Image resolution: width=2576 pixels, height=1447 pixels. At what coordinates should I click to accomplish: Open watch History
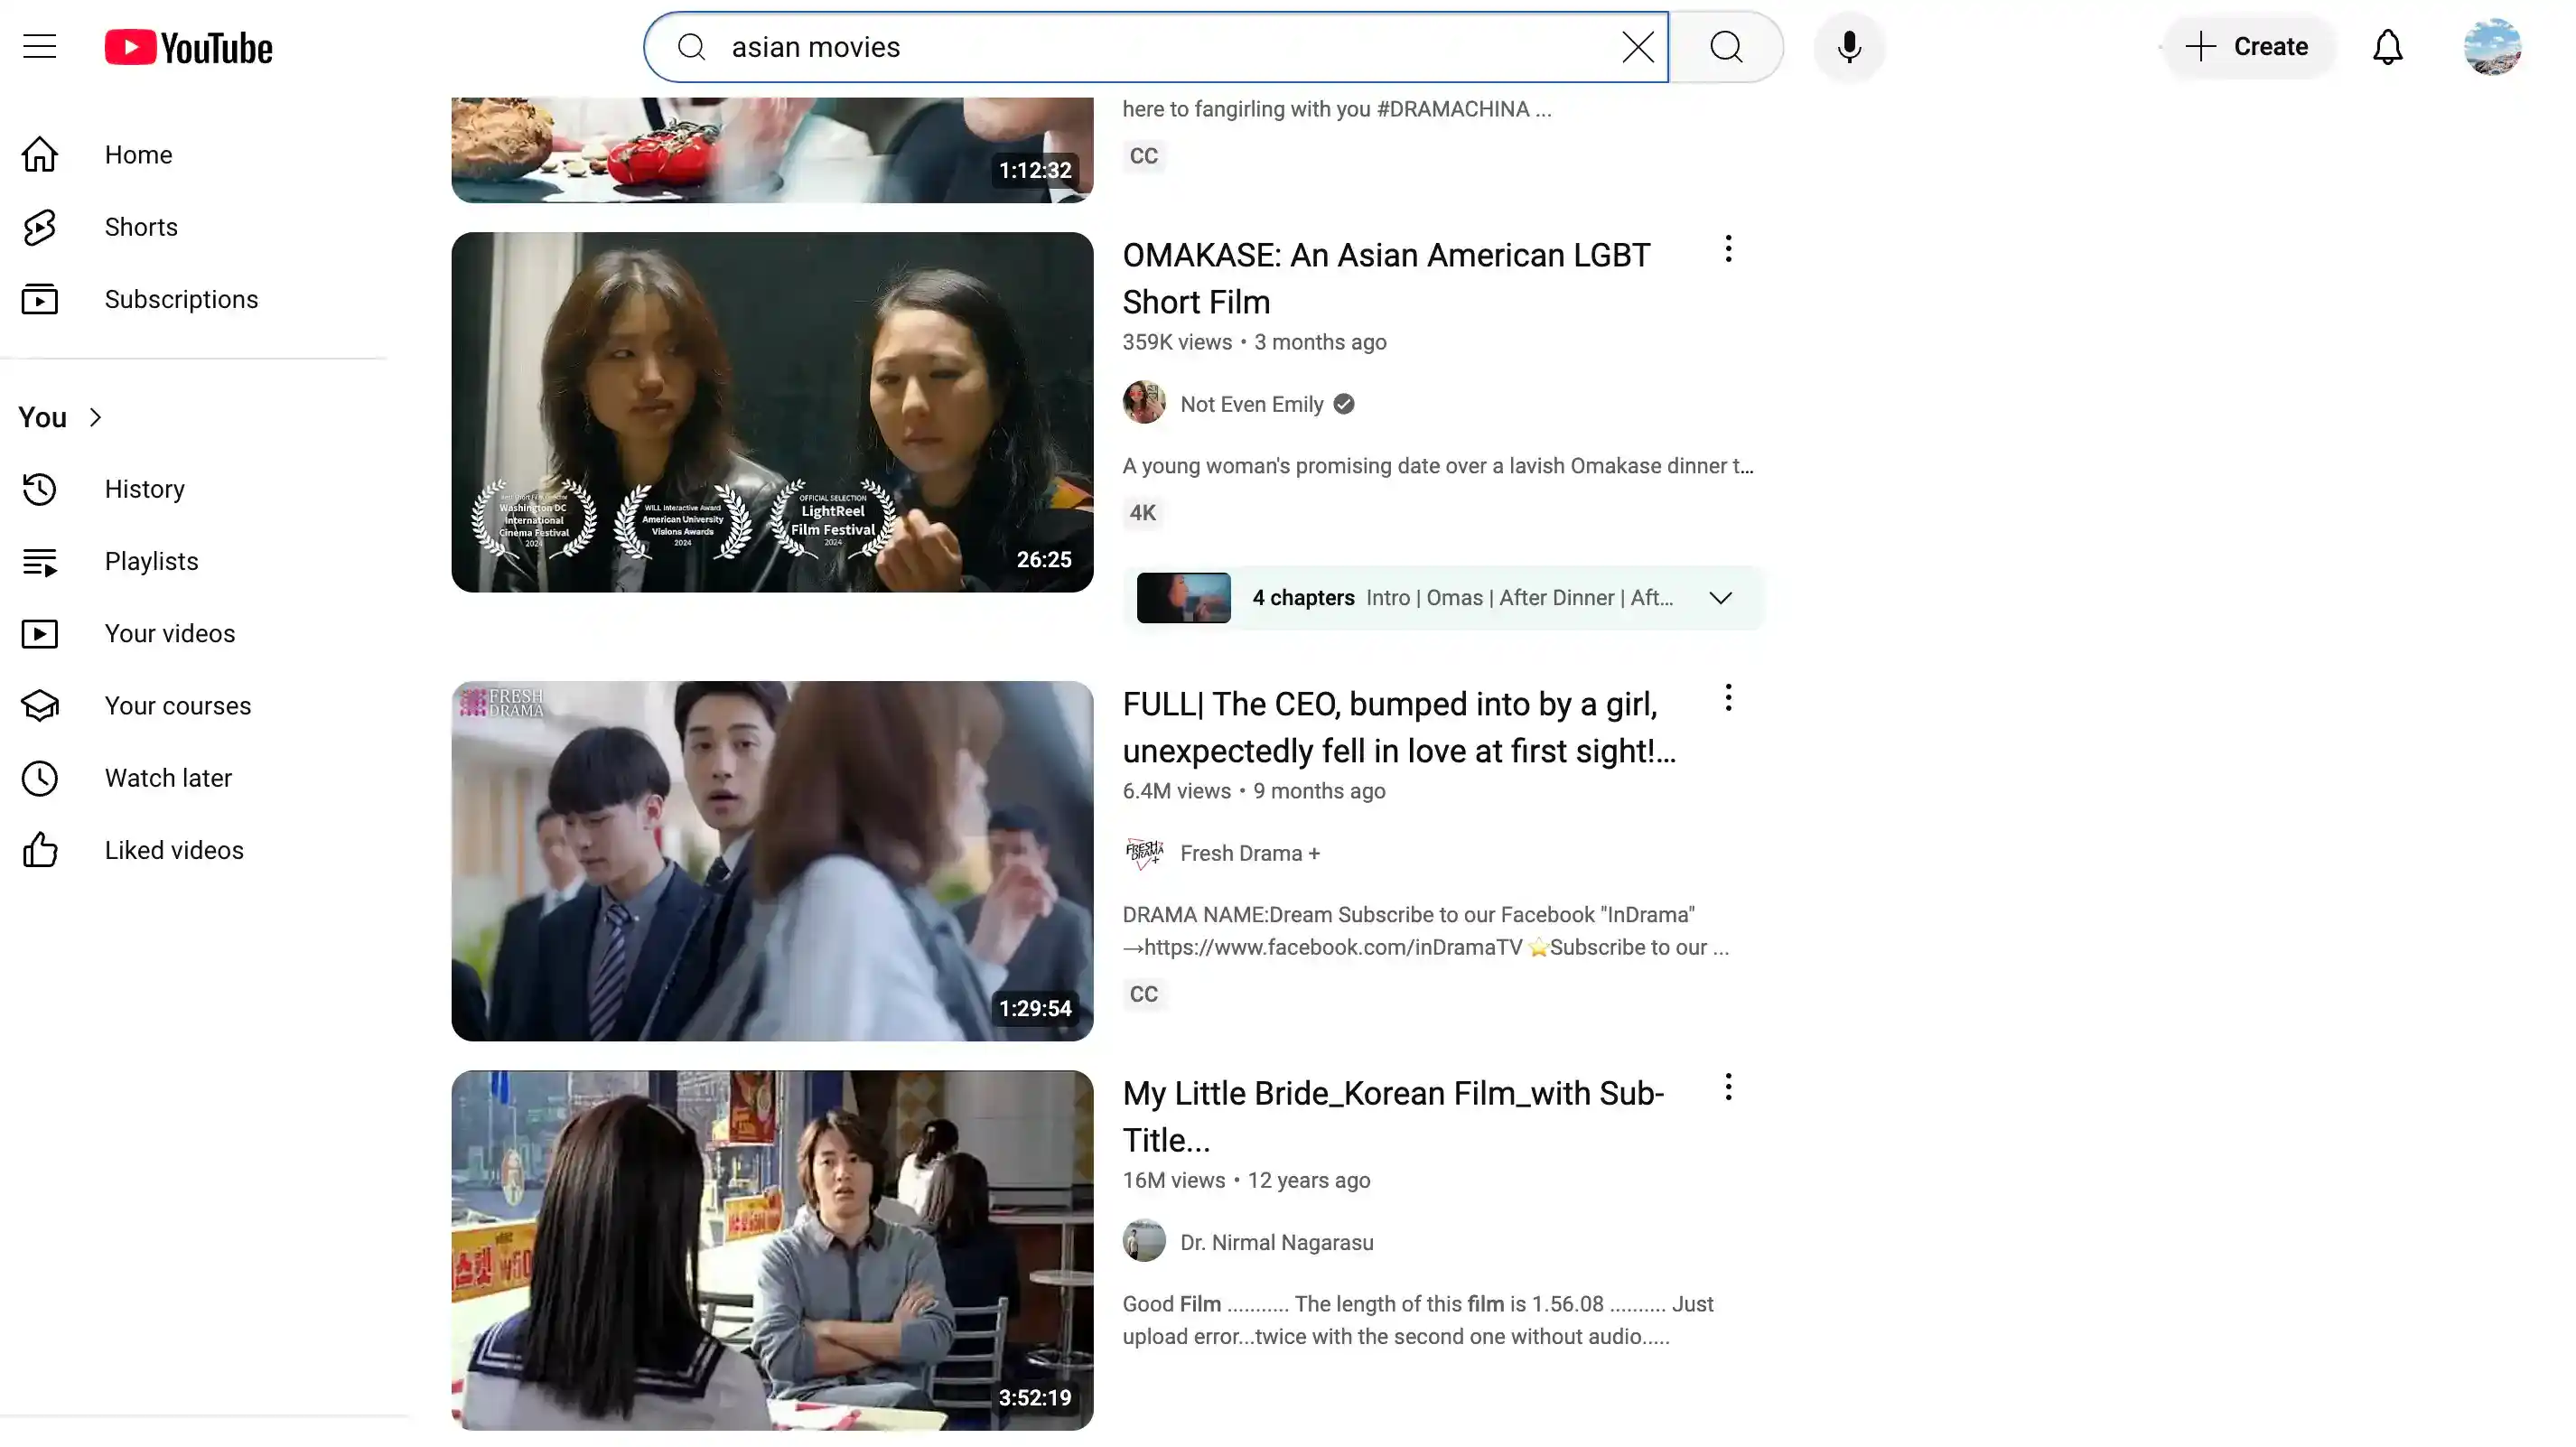point(144,489)
